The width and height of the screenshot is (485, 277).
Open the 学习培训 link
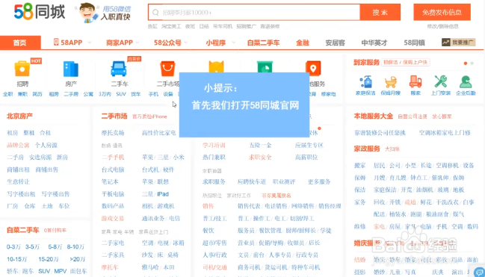(x=214, y=145)
